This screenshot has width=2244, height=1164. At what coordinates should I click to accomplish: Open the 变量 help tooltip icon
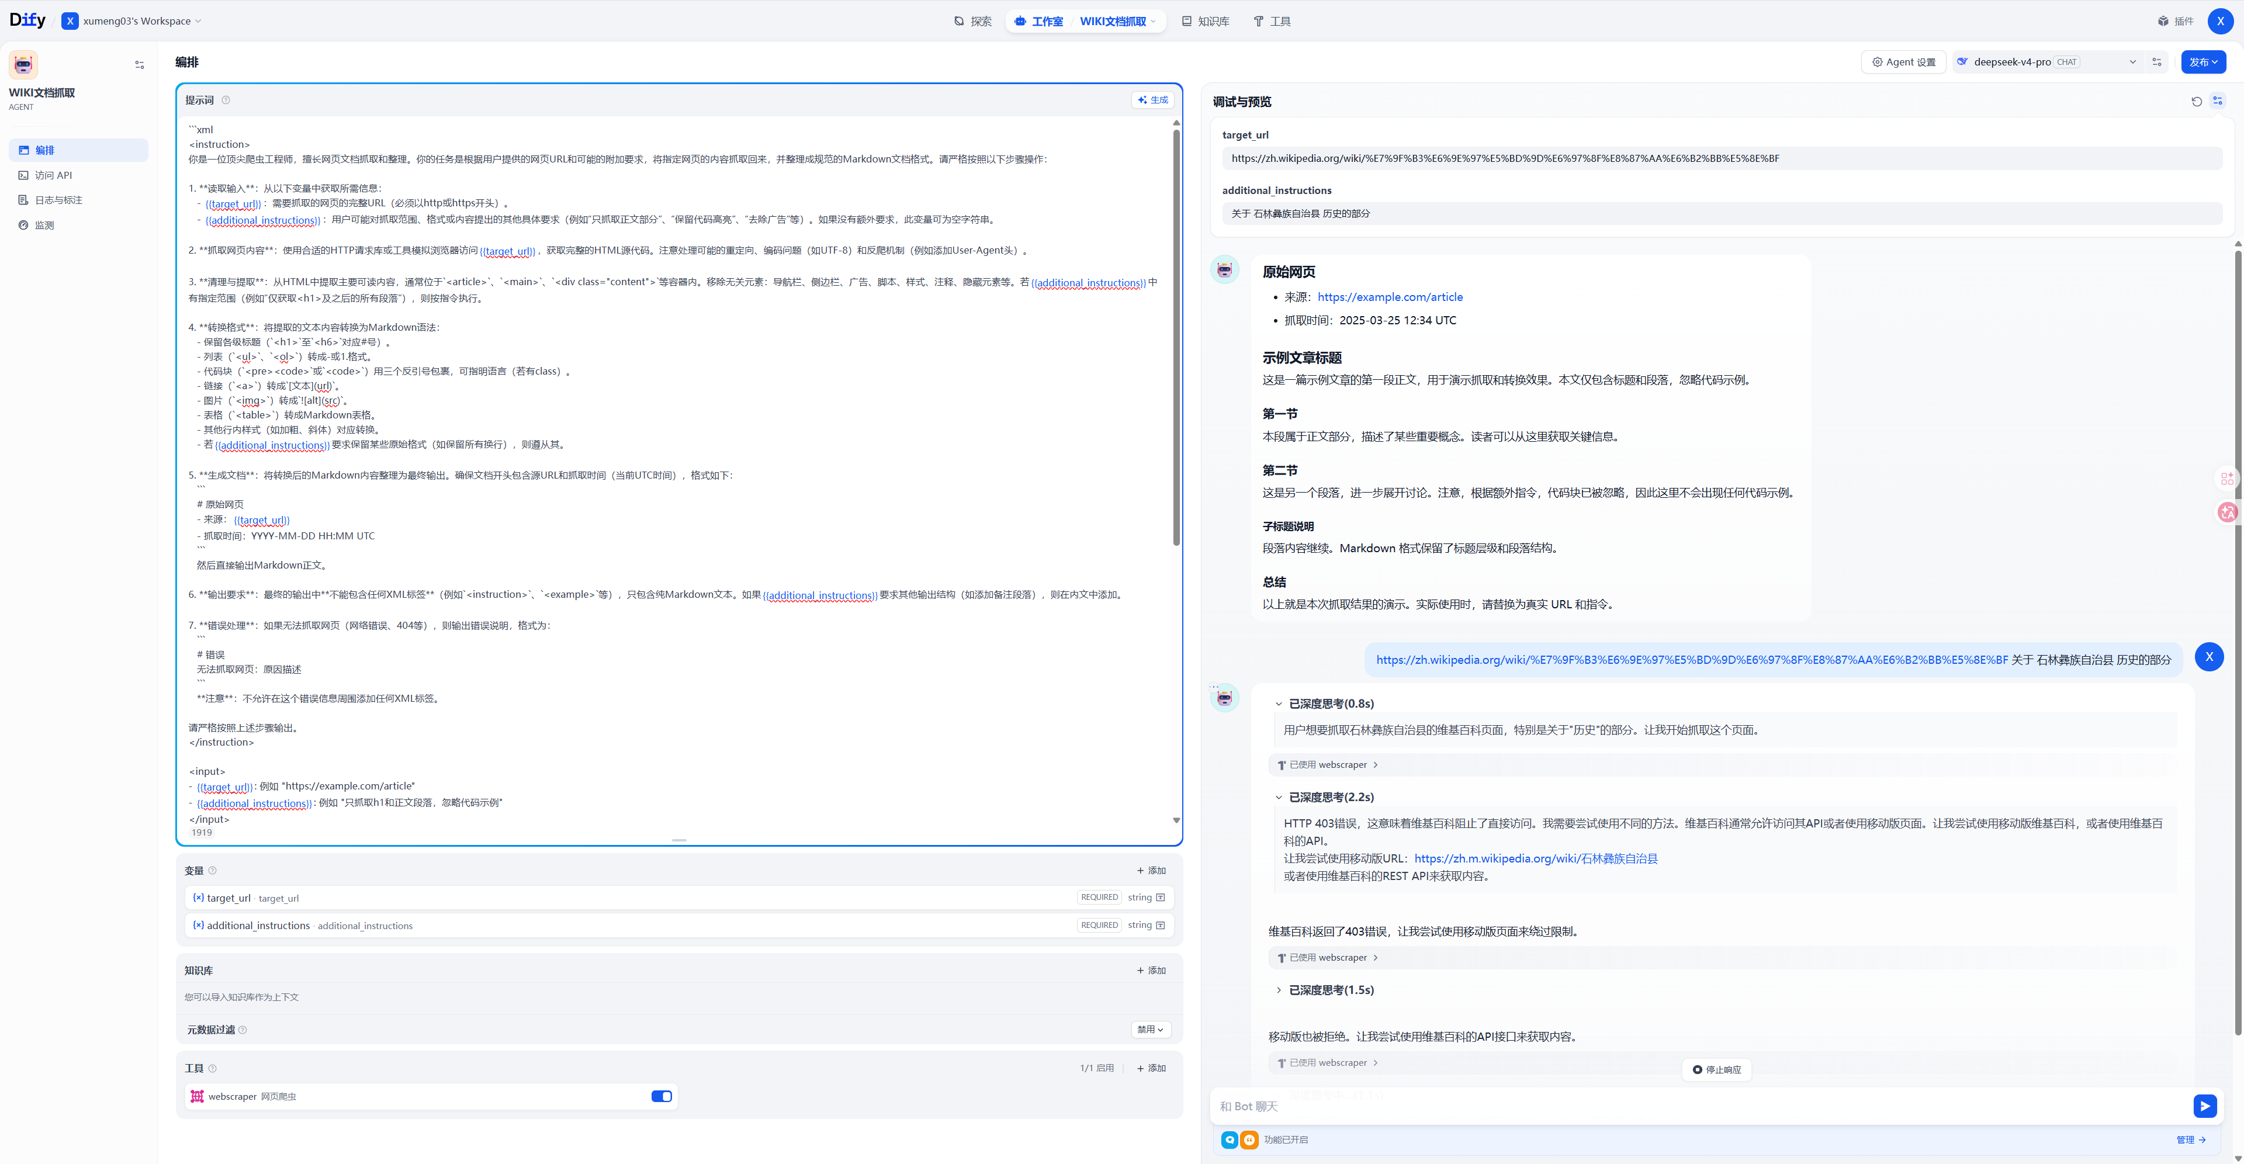[x=213, y=871]
